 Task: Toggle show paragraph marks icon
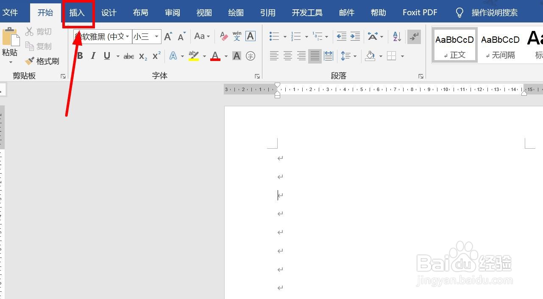coord(413,36)
